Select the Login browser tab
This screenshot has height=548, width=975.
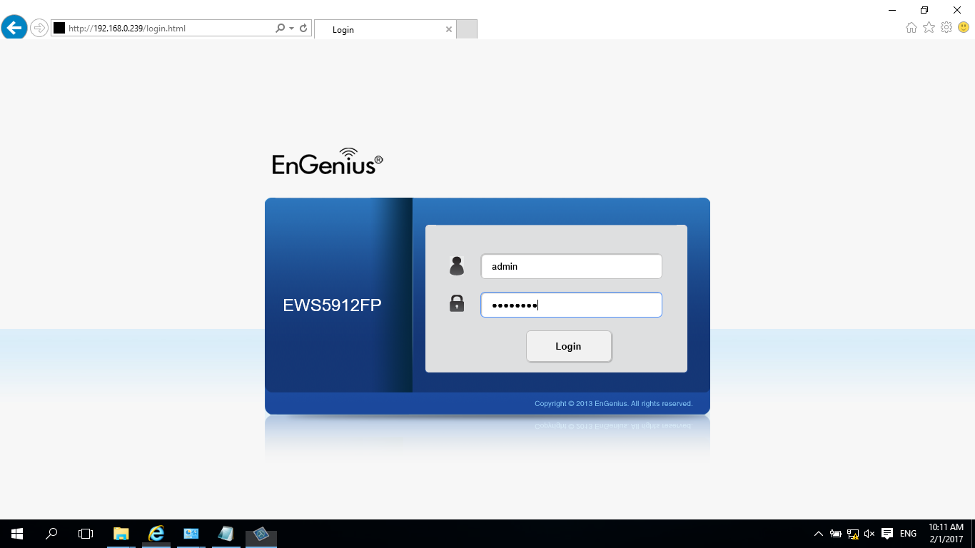pos(385,29)
